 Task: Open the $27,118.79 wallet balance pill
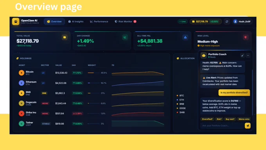coord(205,22)
